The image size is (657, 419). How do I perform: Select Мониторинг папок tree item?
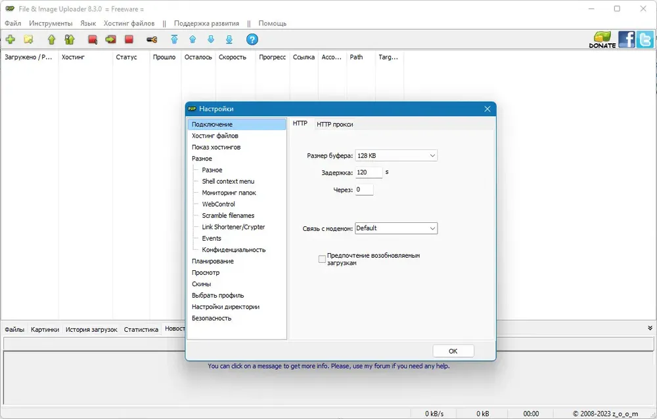(x=229, y=193)
